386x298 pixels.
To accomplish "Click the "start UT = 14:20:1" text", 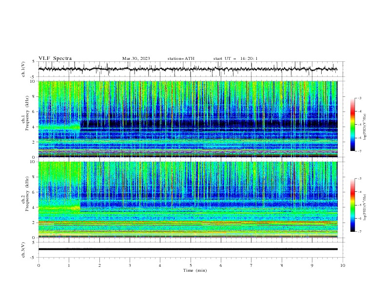I will pyautogui.click(x=235, y=58).
